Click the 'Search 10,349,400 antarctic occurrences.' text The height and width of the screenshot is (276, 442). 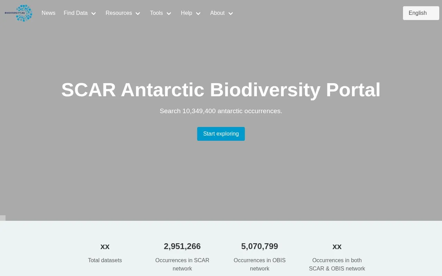pyautogui.click(x=221, y=111)
